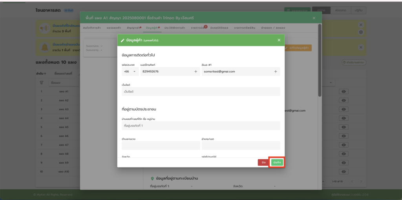Click the eye icon for row แผง A3
This screenshot has height=200, width=402.
point(344,110)
